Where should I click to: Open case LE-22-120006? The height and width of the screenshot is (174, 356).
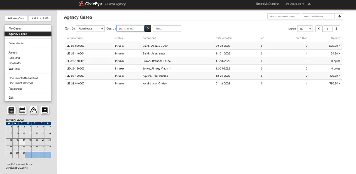coord(76,68)
